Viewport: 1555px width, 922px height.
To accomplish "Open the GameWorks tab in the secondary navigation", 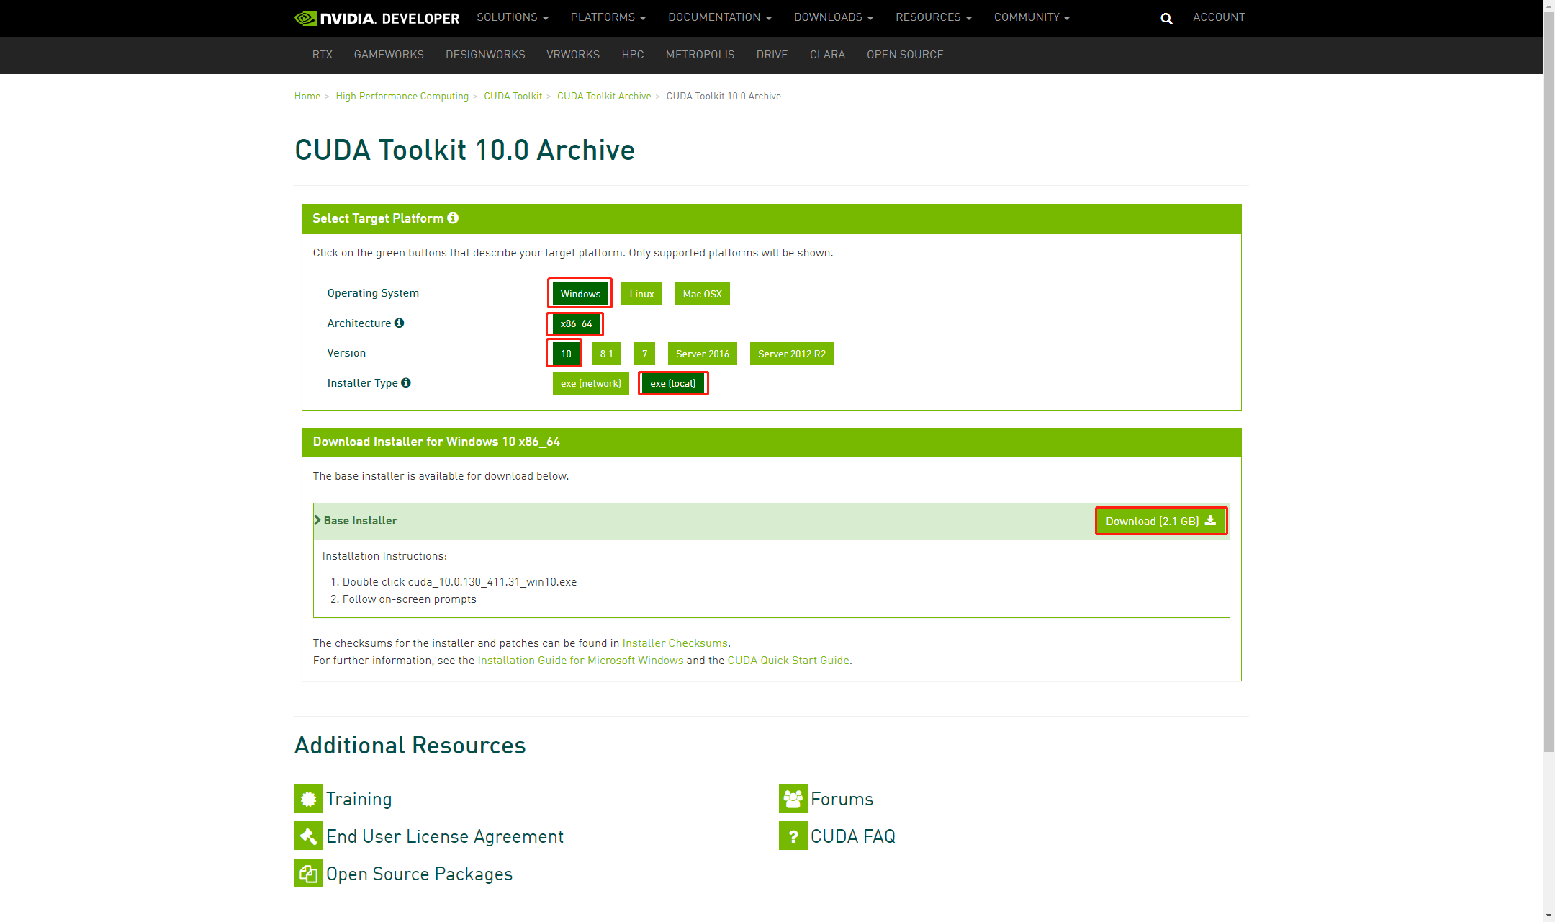I will [x=388, y=55].
